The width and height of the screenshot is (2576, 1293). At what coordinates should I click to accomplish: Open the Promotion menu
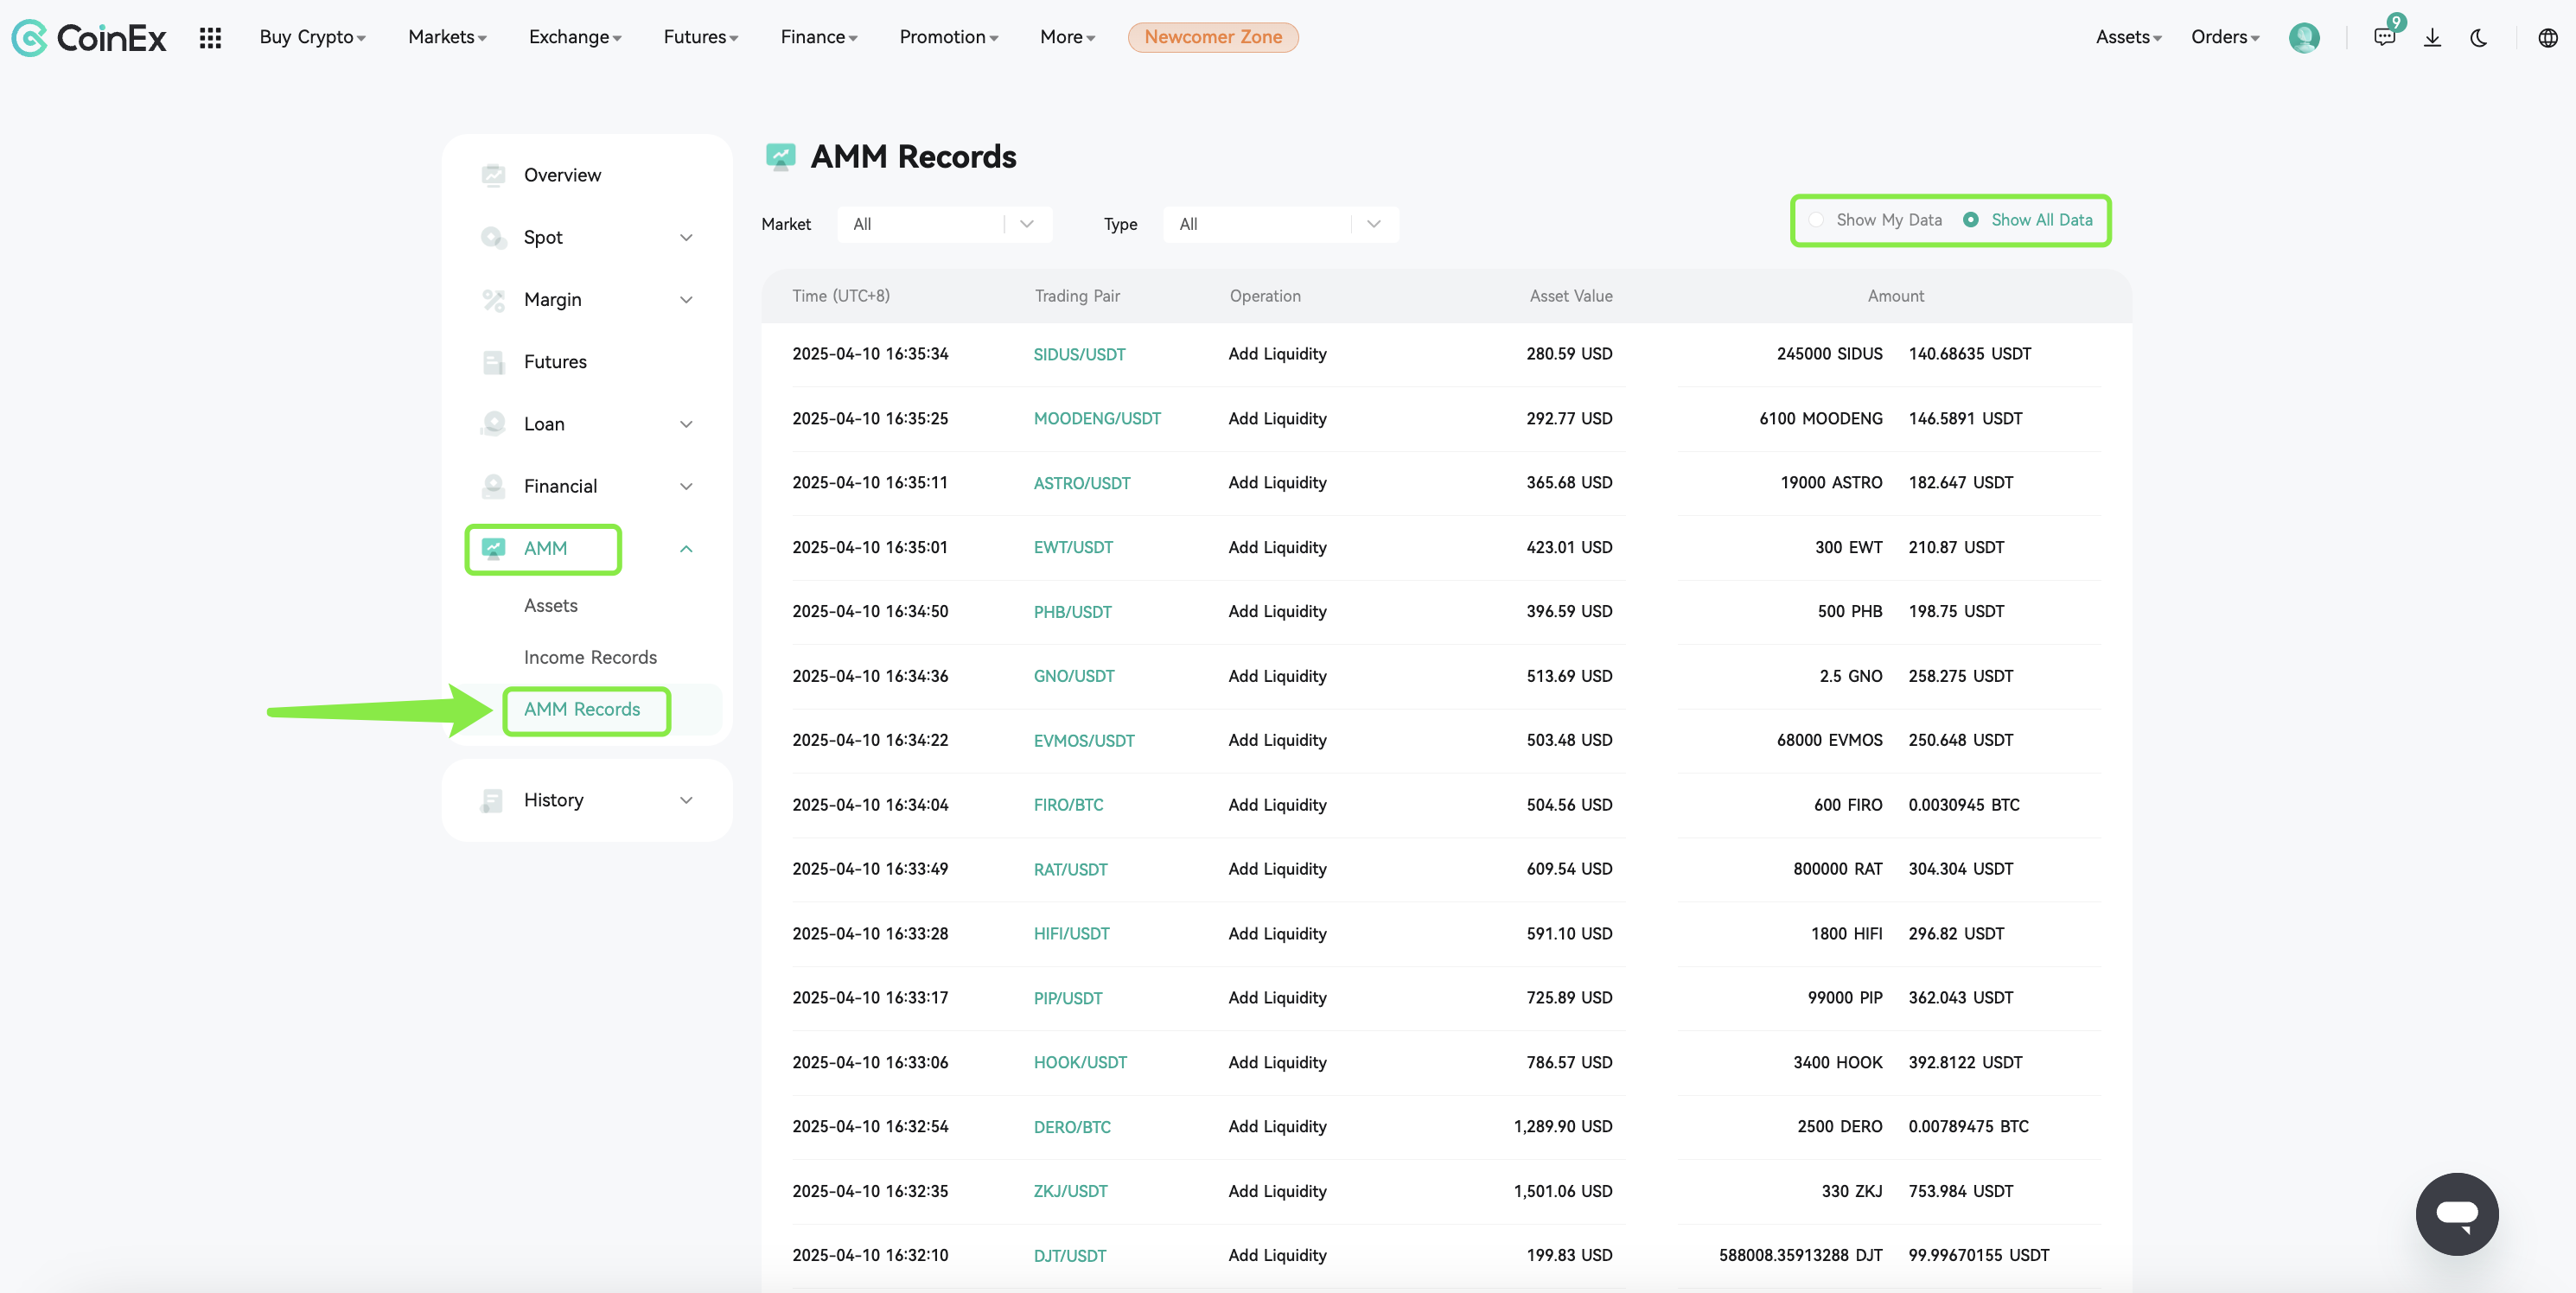point(949,37)
